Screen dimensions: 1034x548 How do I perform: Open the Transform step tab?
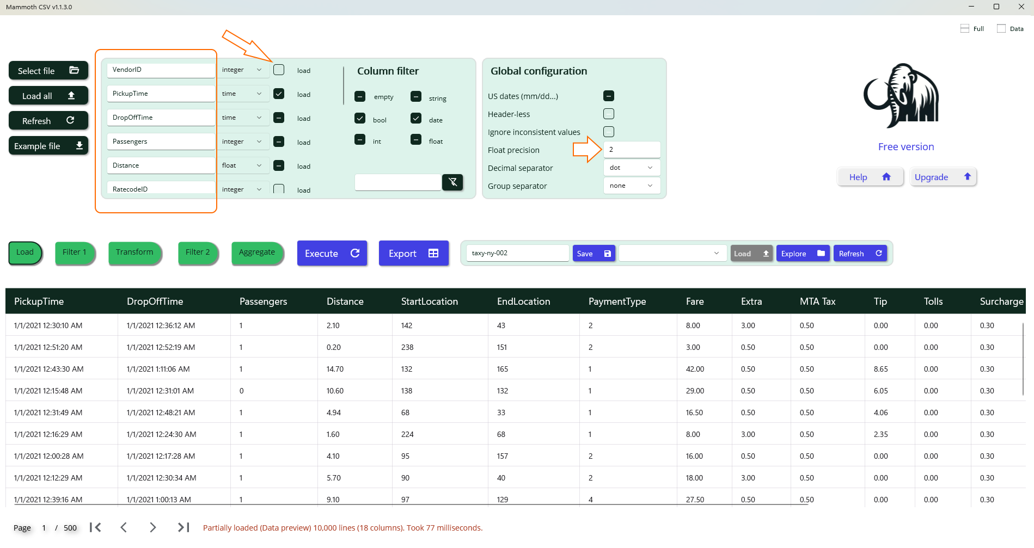pos(134,253)
